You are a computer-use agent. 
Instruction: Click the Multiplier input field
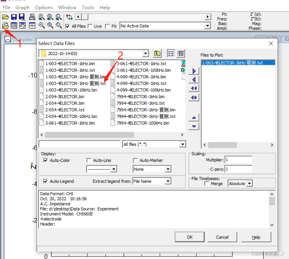coord(238,160)
